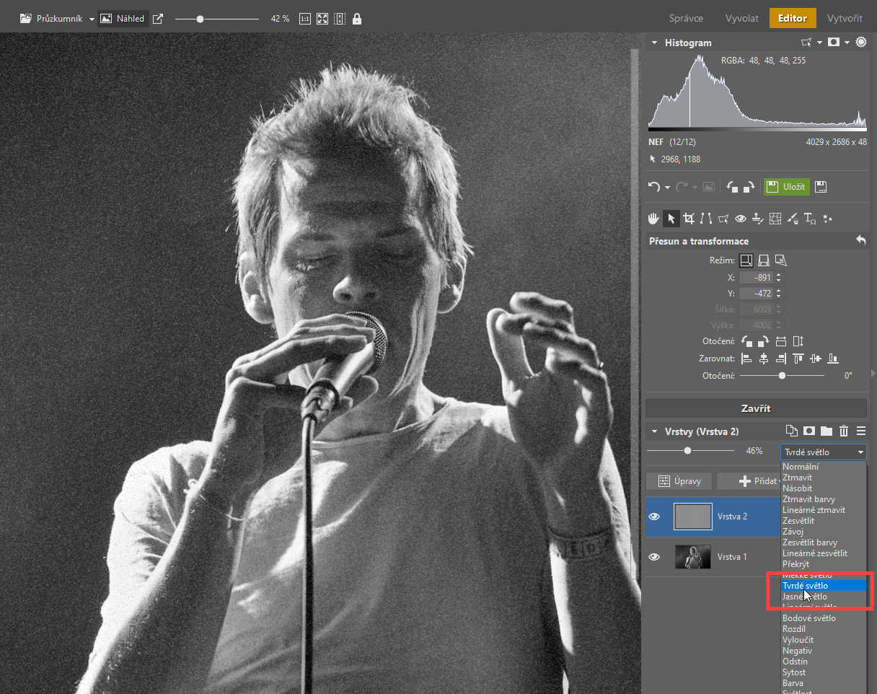The height and width of the screenshot is (694, 877).
Task: Adjust the layer opacity slider
Action: [x=688, y=451]
